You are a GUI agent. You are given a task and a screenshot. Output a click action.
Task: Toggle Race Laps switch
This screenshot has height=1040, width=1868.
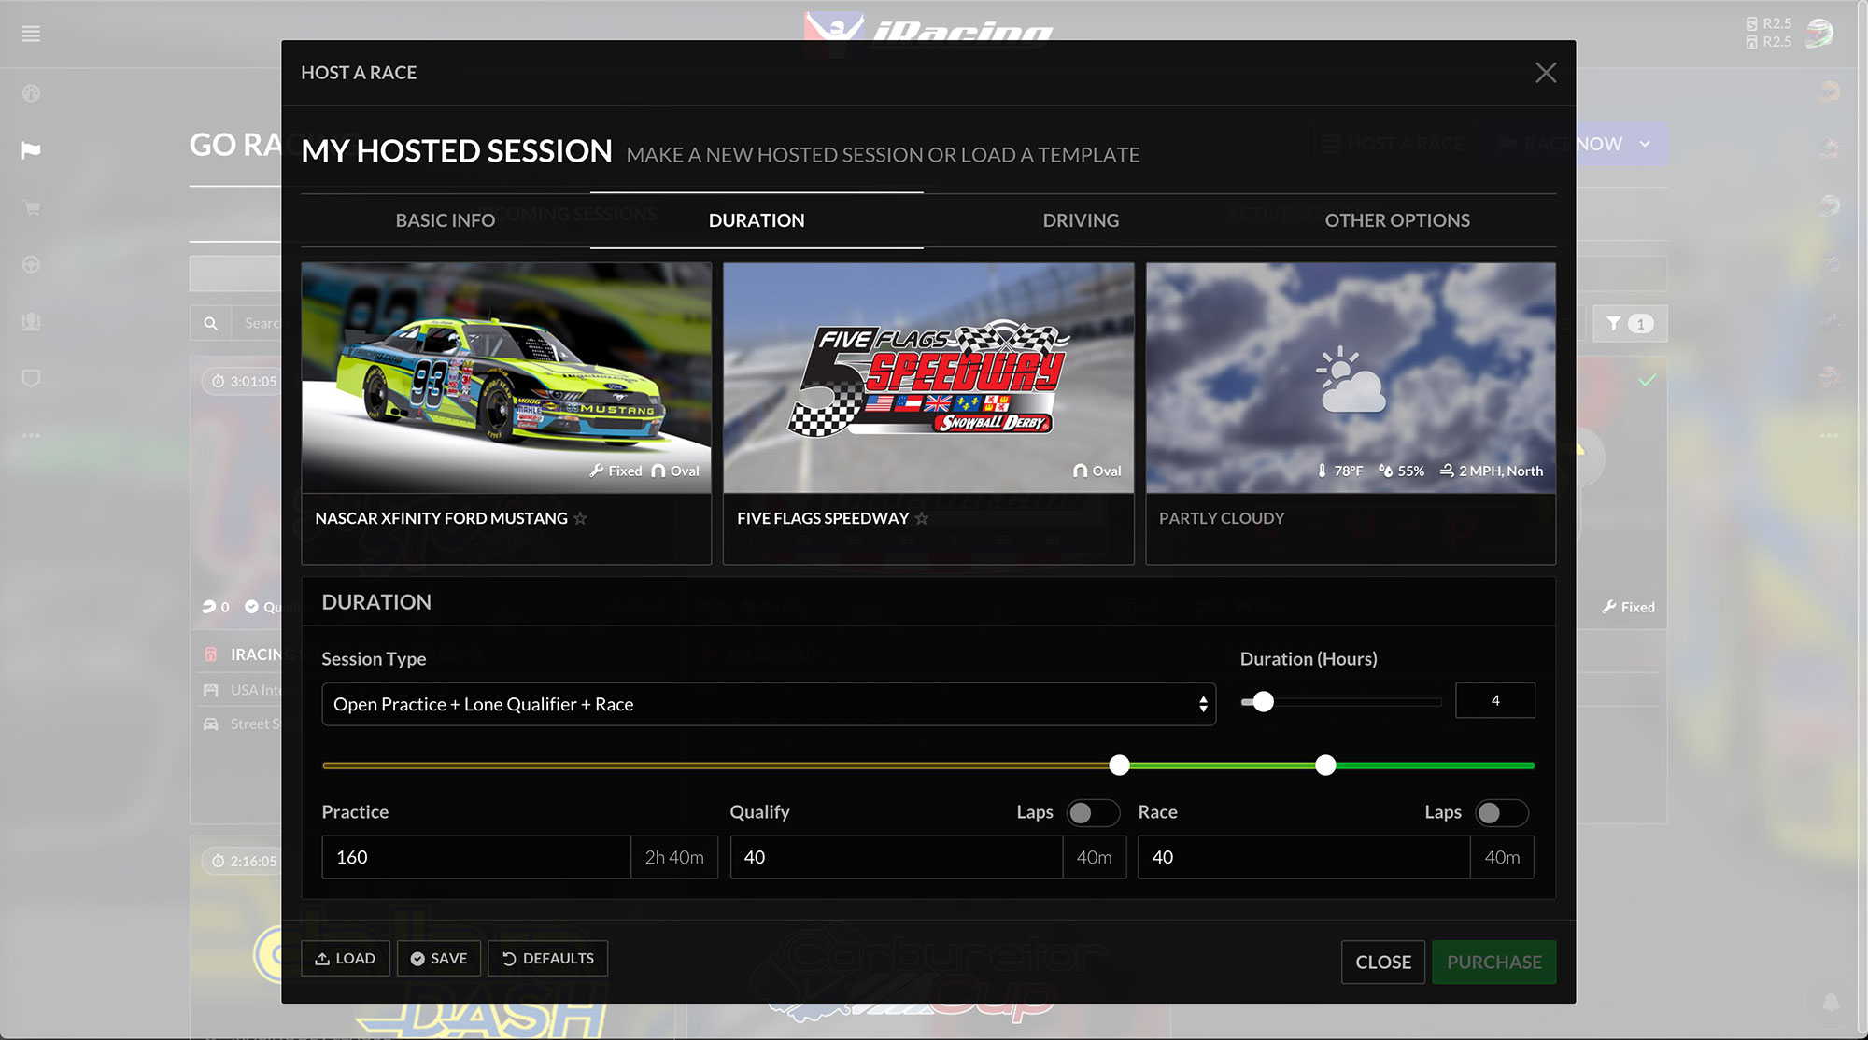pyautogui.click(x=1500, y=813)
